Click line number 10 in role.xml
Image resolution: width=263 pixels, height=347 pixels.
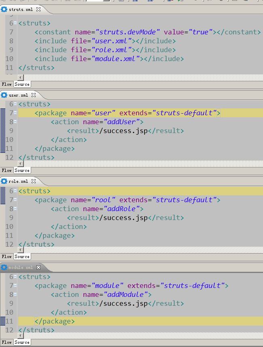pyautogui.click(x=9, y=226)
